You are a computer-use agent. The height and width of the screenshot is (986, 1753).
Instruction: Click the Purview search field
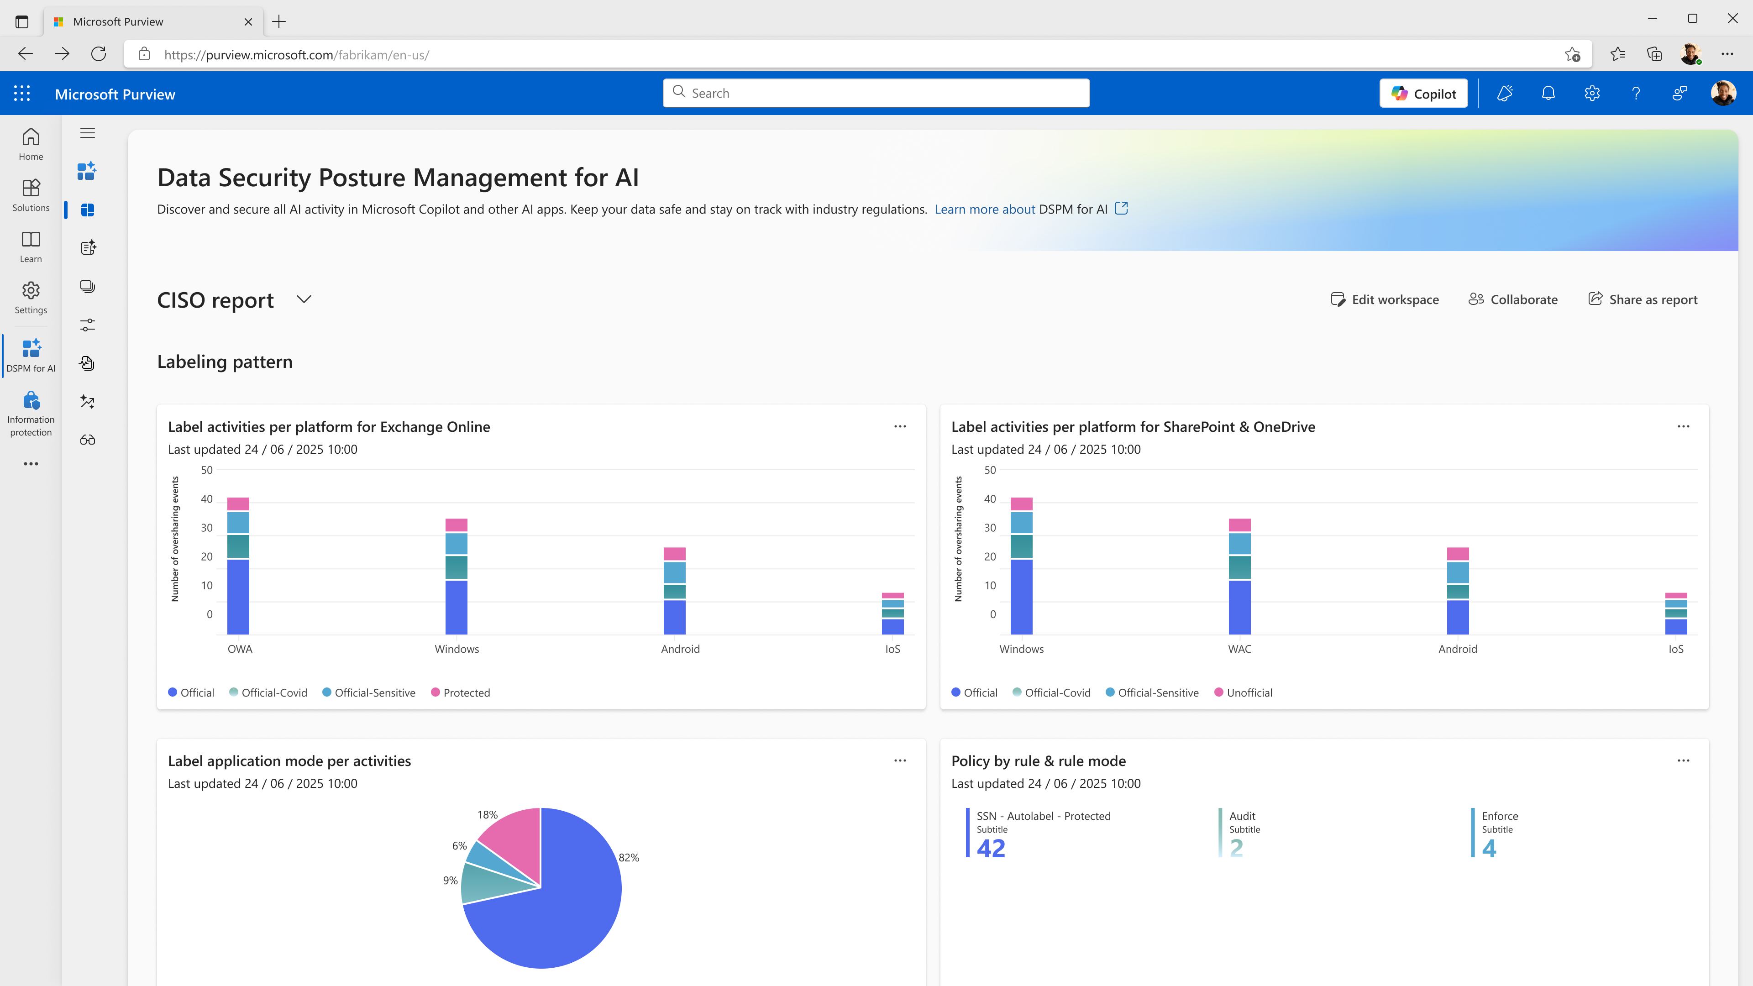[x=876, y=93]
